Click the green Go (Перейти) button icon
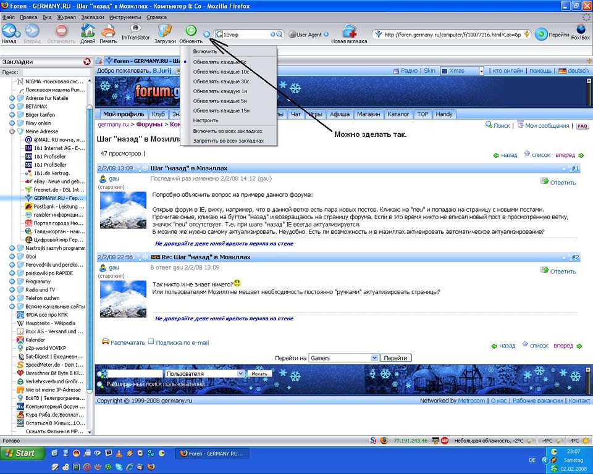Image resolution: width=593 pixels, height=474 pixels. (541, 35)
